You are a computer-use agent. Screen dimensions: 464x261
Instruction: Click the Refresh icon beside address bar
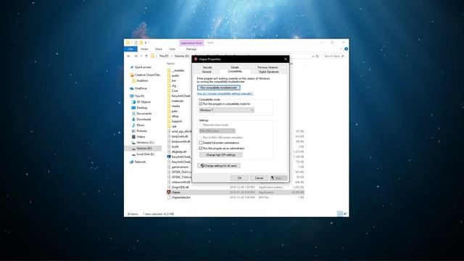(318, 56)
